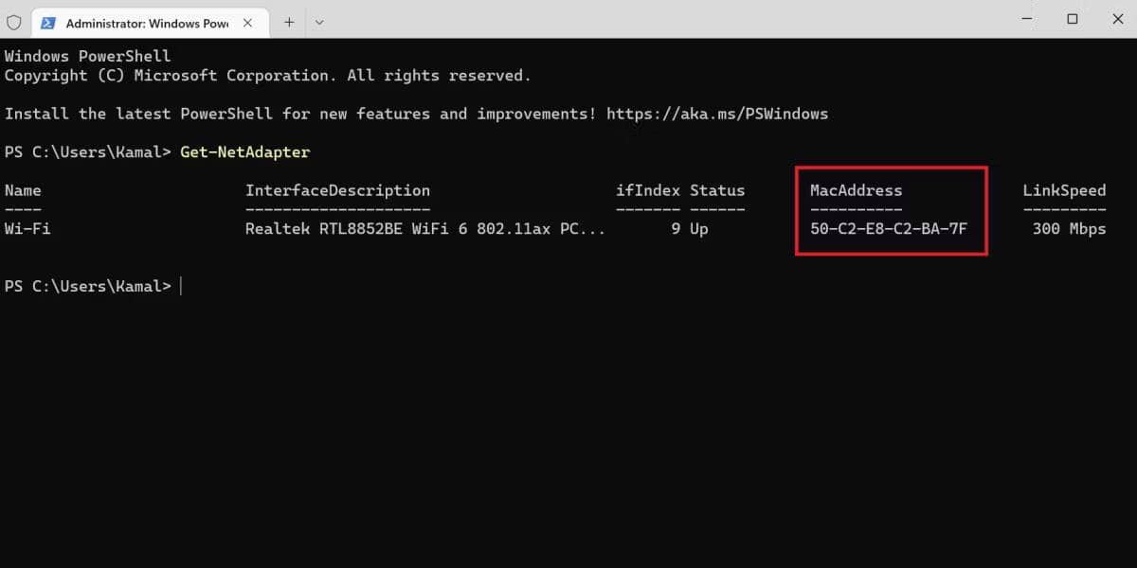
Task: Click the Status value Up
Action: click(x=699, y=229)
